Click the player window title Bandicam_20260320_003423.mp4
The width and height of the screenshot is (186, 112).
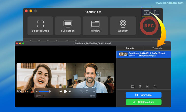point(93,43)
